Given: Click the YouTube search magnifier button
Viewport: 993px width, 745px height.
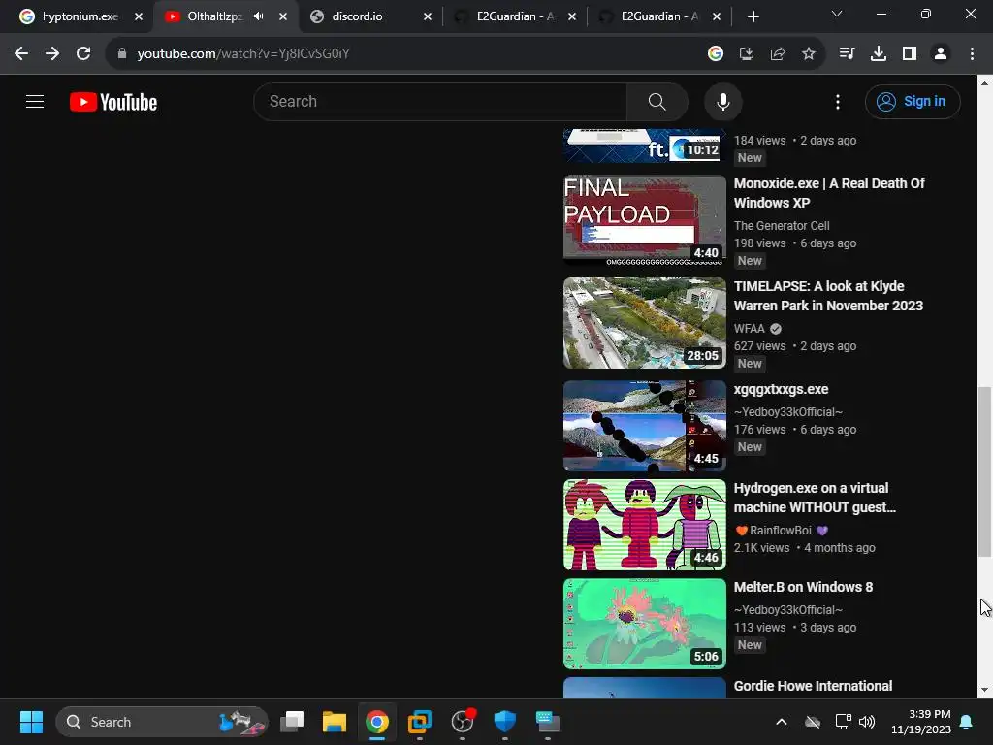Looking at the screenshot, I should 657,101.
